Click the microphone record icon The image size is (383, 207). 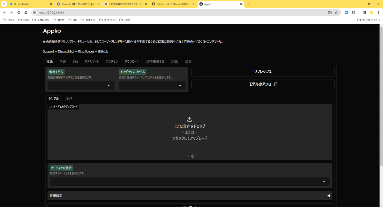click(192, 156)
